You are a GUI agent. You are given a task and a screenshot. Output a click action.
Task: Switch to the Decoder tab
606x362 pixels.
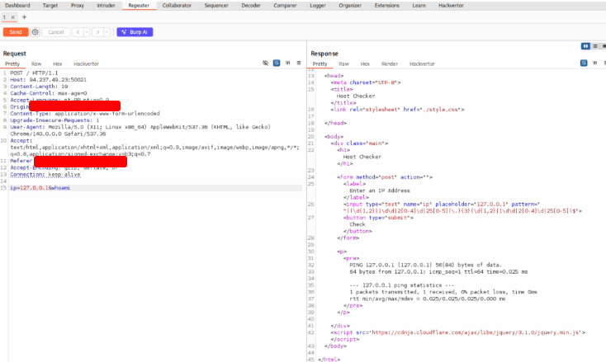pos(251,5)
